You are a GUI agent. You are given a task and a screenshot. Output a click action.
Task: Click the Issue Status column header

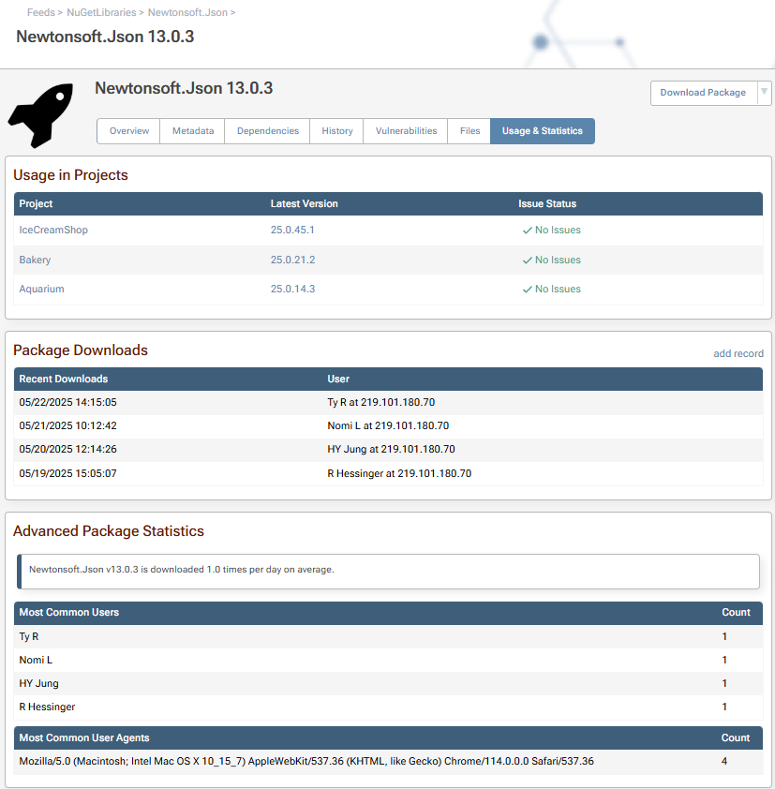click(547, 203)
